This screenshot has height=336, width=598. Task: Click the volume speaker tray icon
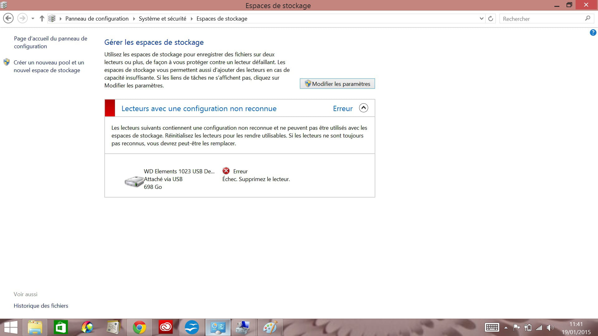(x=550, y=327)
